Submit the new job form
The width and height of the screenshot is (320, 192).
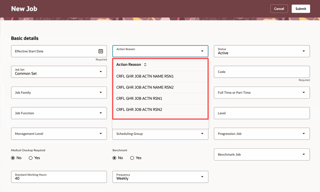click(300, 9)
